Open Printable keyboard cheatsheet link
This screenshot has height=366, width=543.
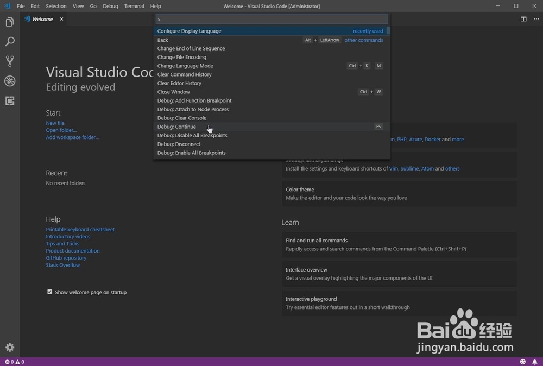tap(80, 229)
